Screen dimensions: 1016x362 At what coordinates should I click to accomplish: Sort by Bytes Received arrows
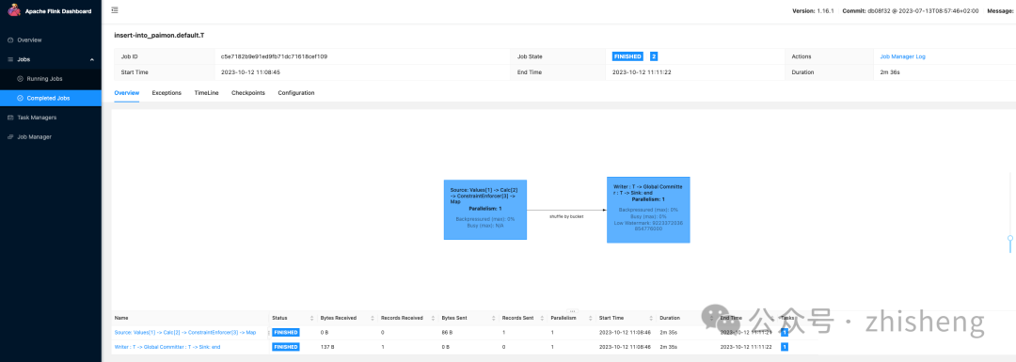pos(373,318)
